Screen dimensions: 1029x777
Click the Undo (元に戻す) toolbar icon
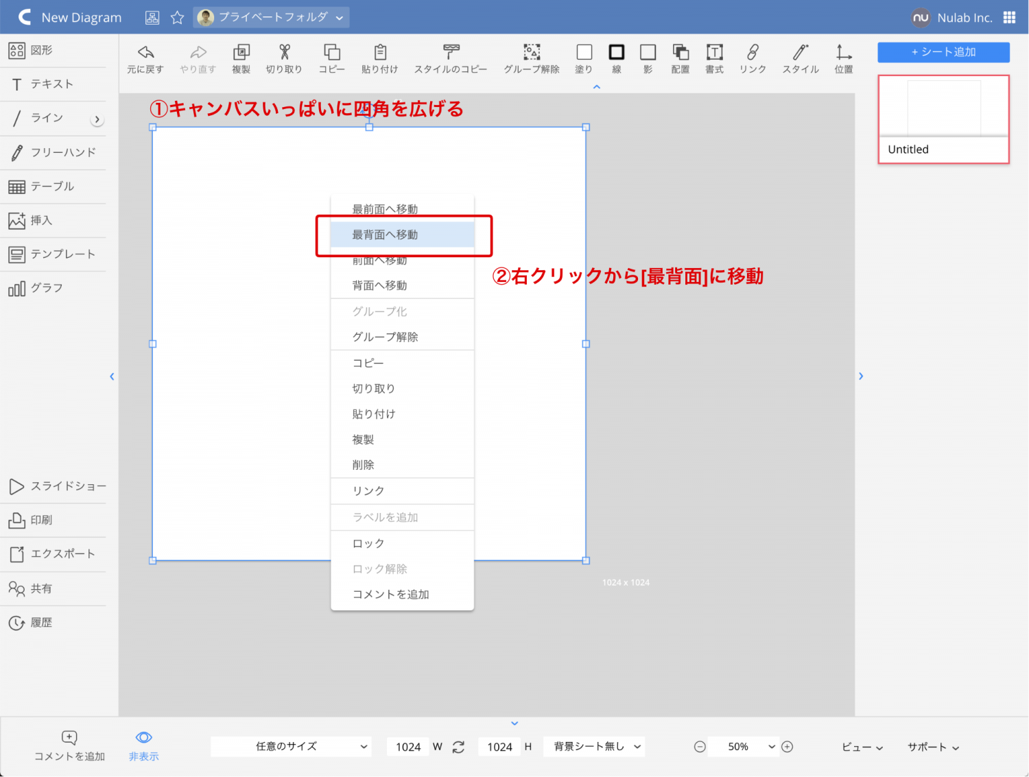coord(145,53)
